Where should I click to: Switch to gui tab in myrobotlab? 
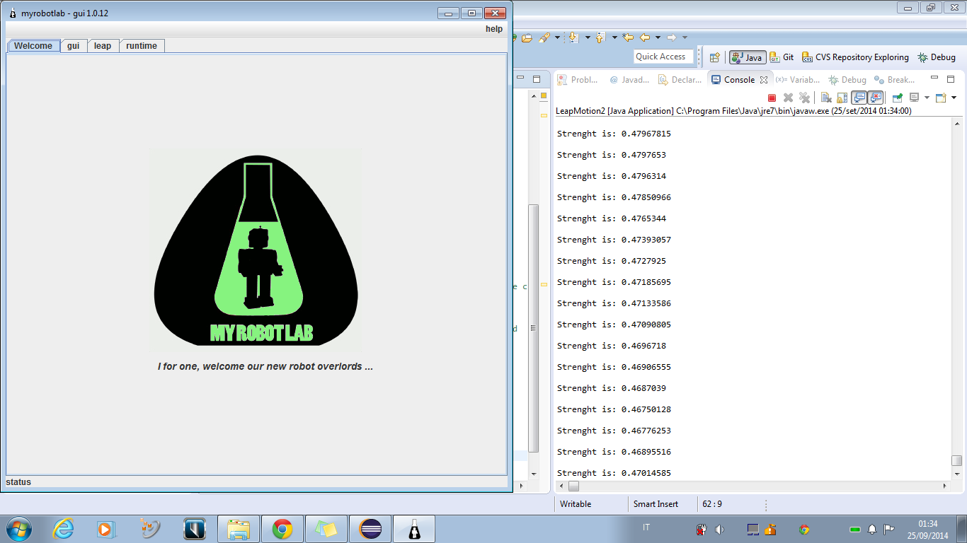pos(74,45)
